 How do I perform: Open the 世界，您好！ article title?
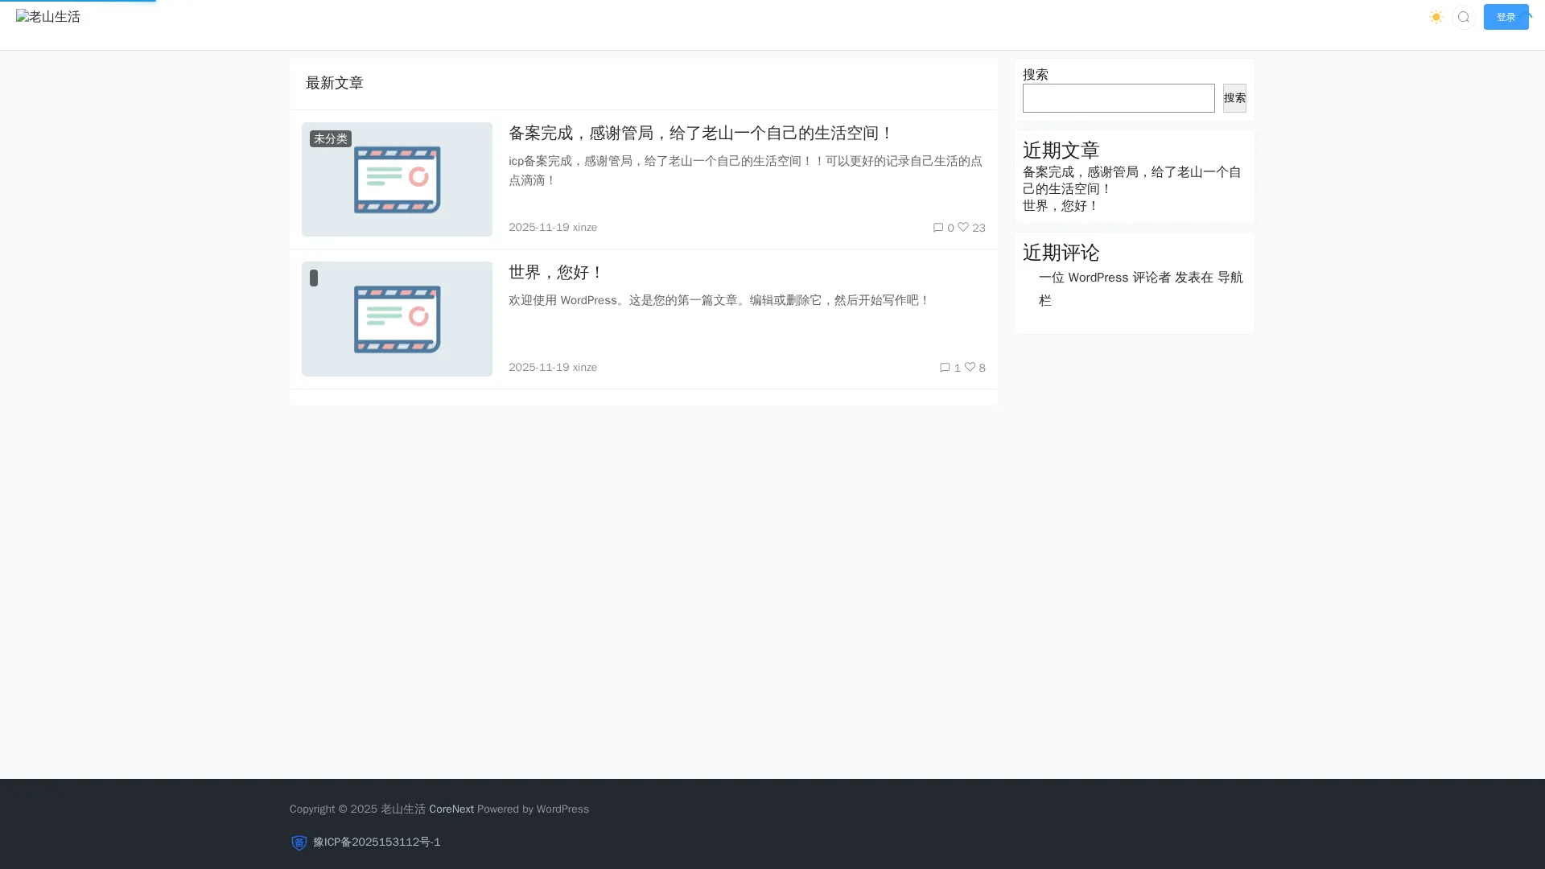[x=555, y=273]
